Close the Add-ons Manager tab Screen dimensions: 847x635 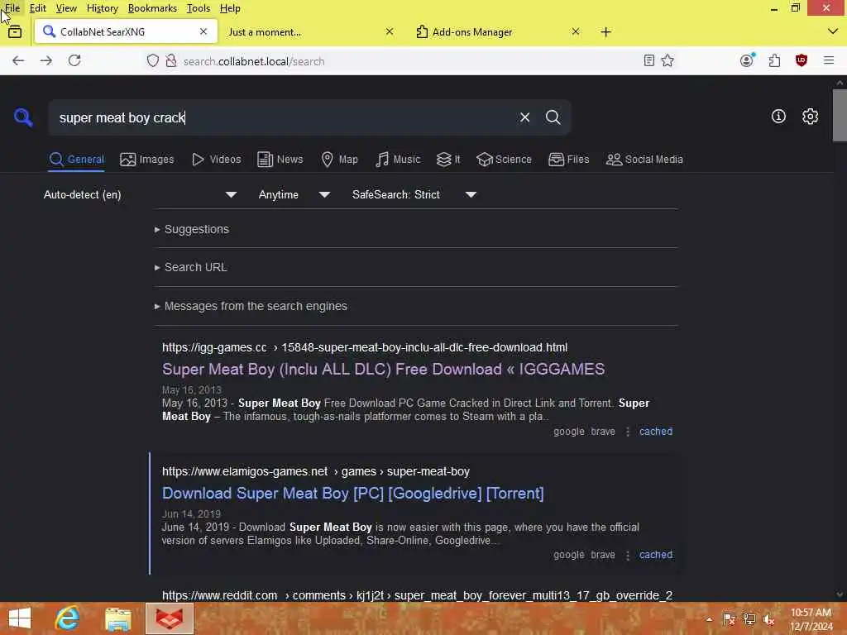pos(576,31)
